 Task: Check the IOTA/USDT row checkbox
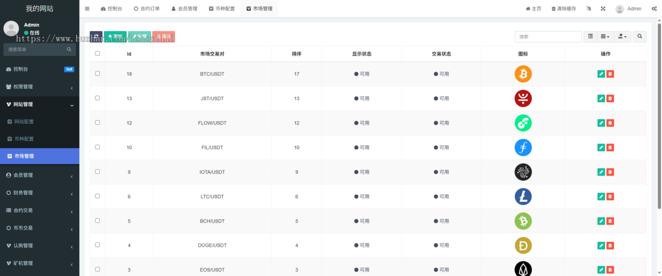pos(98,172)
